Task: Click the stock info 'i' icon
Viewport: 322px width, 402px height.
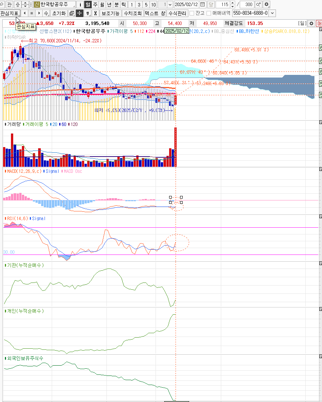Action: pos(80,5)
